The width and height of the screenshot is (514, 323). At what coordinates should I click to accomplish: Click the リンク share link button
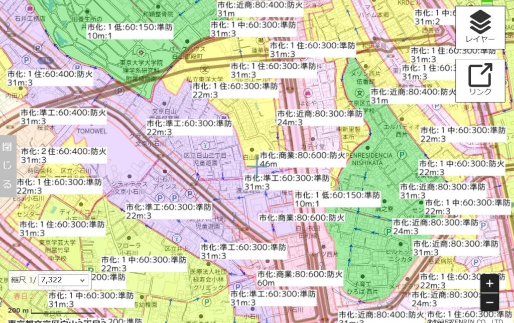480,80
